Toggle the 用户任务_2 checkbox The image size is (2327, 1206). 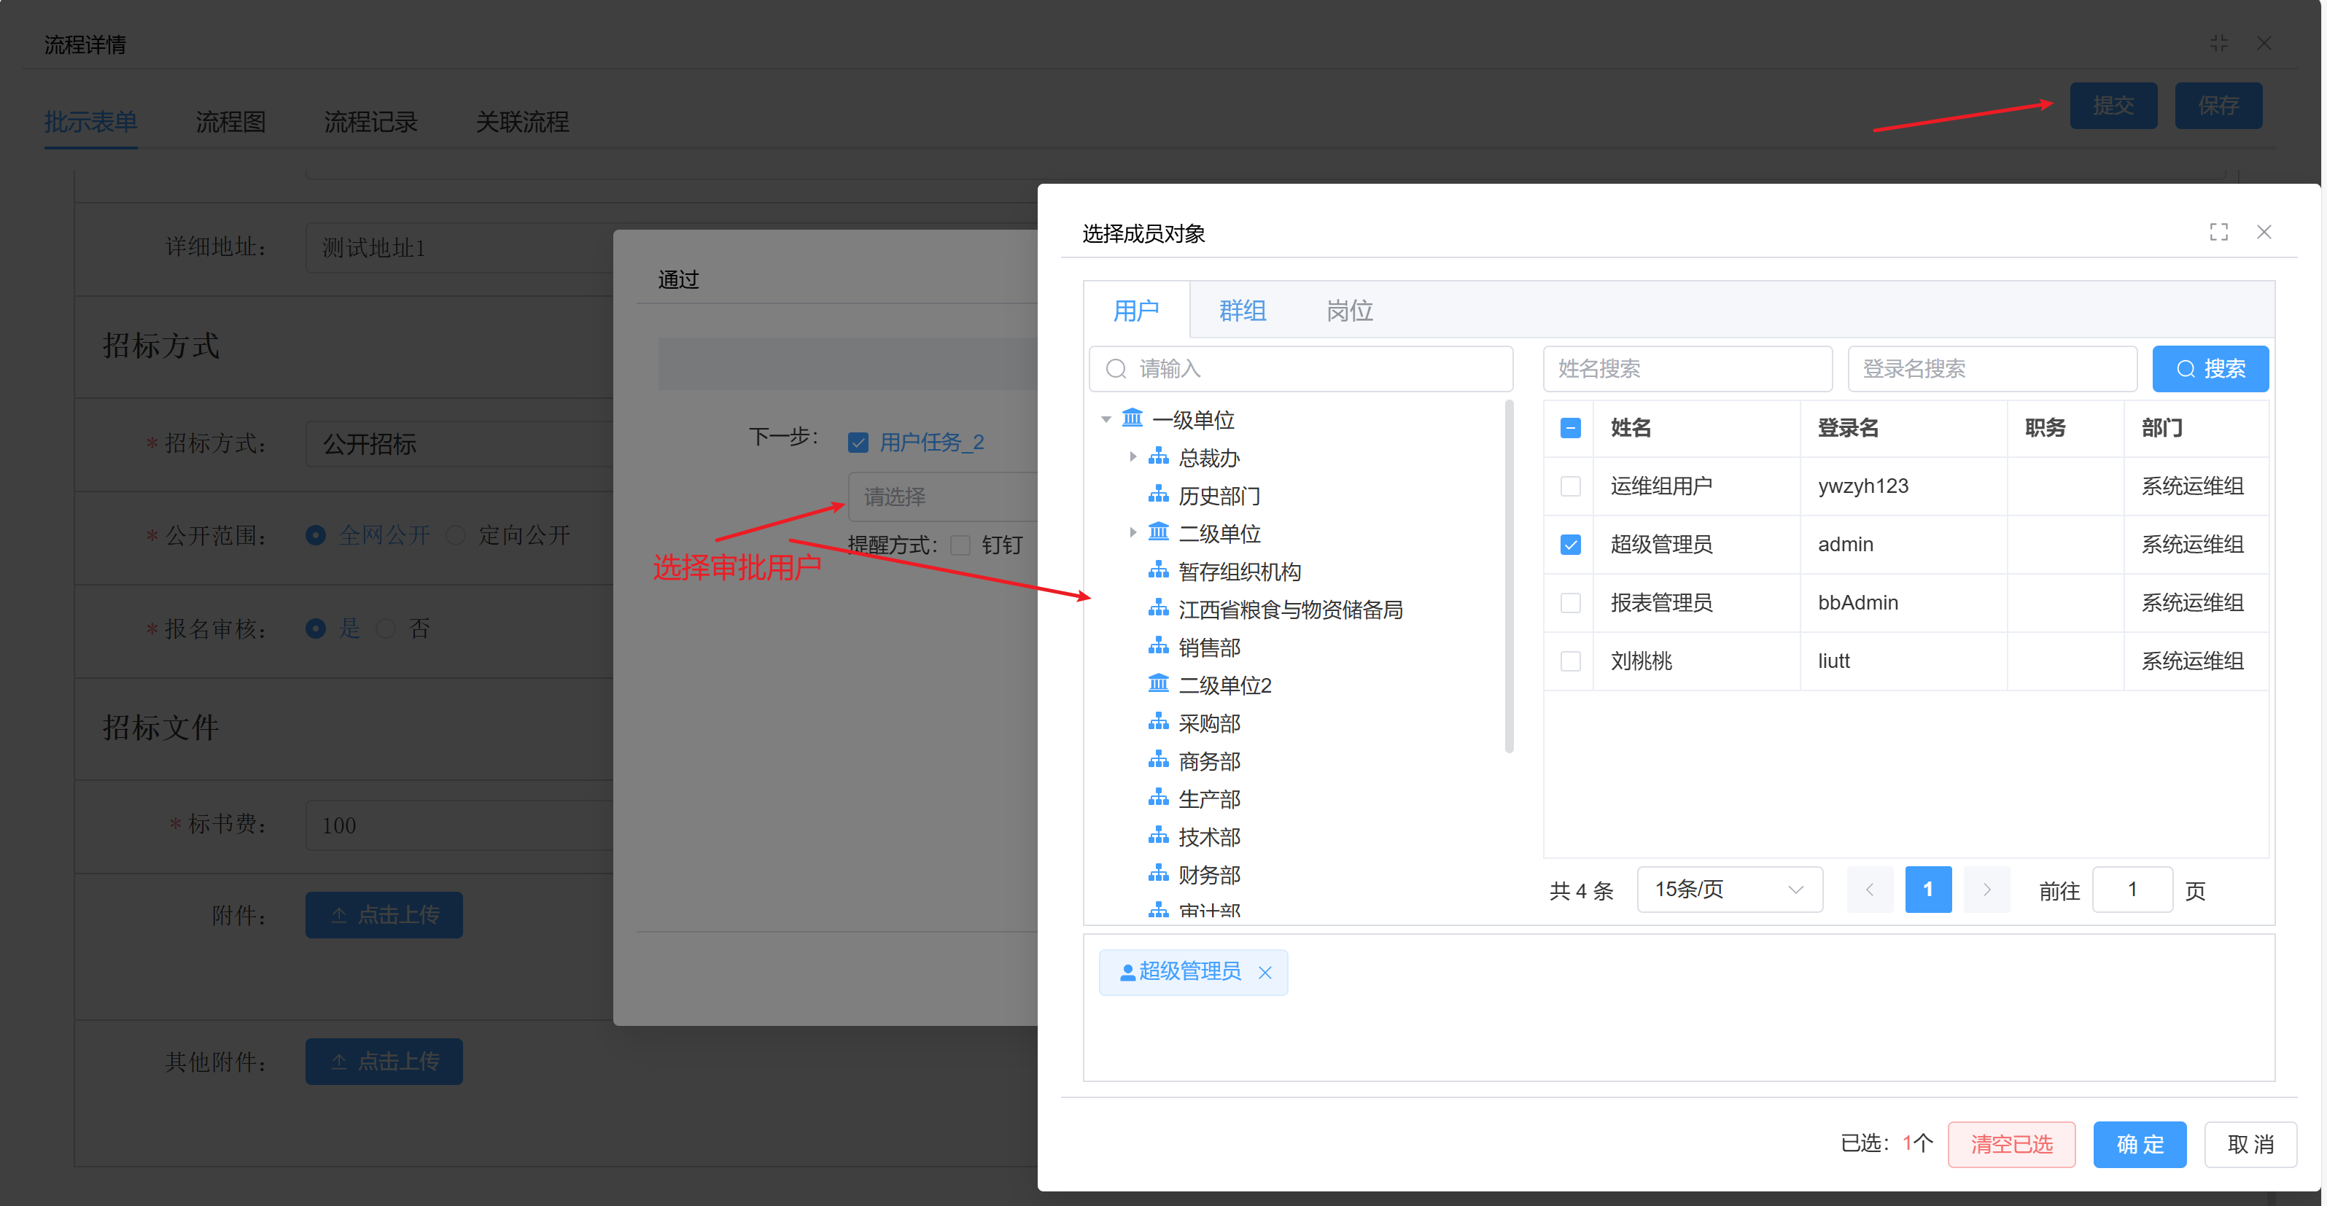point(858,443)
